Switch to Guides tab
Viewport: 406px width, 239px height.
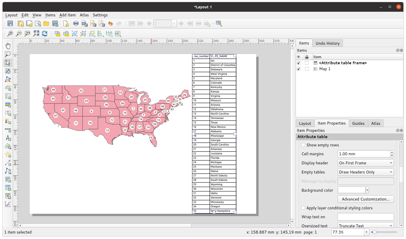358,123
